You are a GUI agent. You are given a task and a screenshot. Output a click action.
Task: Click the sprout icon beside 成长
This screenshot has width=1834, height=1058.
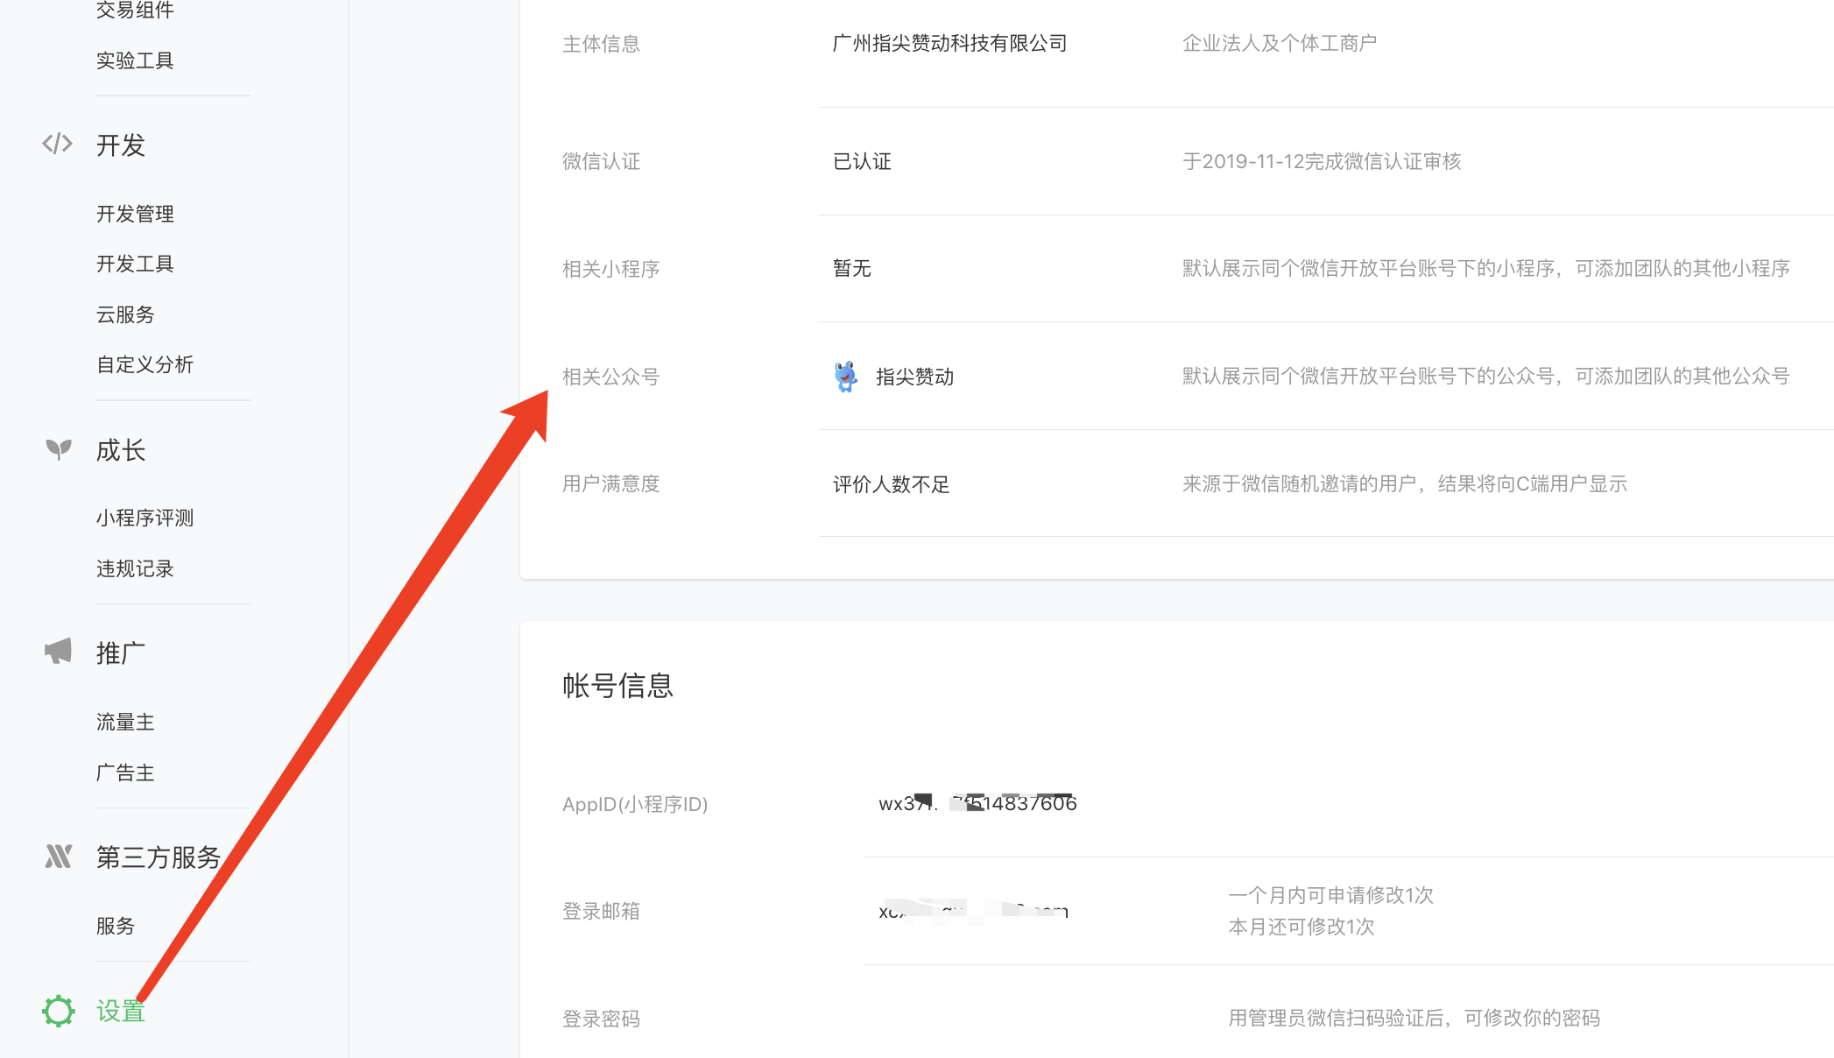tap(59, 449)
